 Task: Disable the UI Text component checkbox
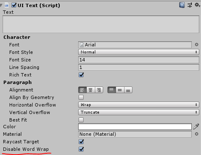(14, 5)
